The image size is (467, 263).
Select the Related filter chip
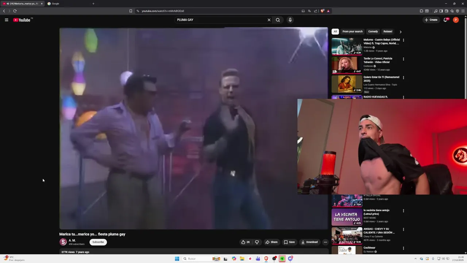(x=388, y=32)
